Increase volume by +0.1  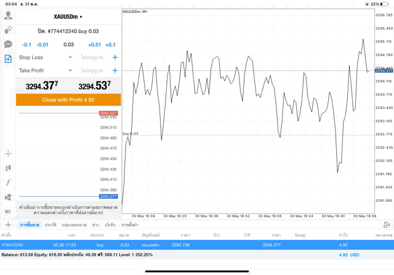point(110,44)
